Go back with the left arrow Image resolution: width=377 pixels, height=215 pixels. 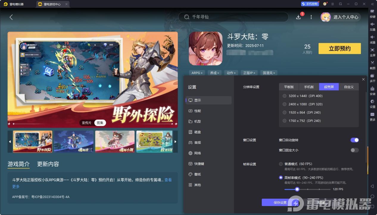click(x=11, y=17)
